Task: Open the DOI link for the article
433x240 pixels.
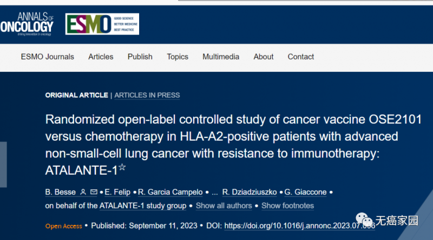Action: (299, 225)
